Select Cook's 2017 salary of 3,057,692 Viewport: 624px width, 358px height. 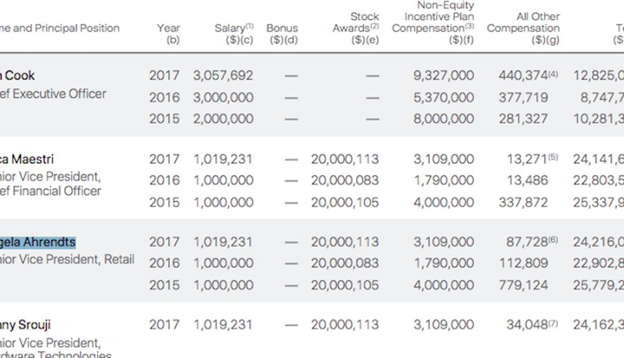click(223, 76)
